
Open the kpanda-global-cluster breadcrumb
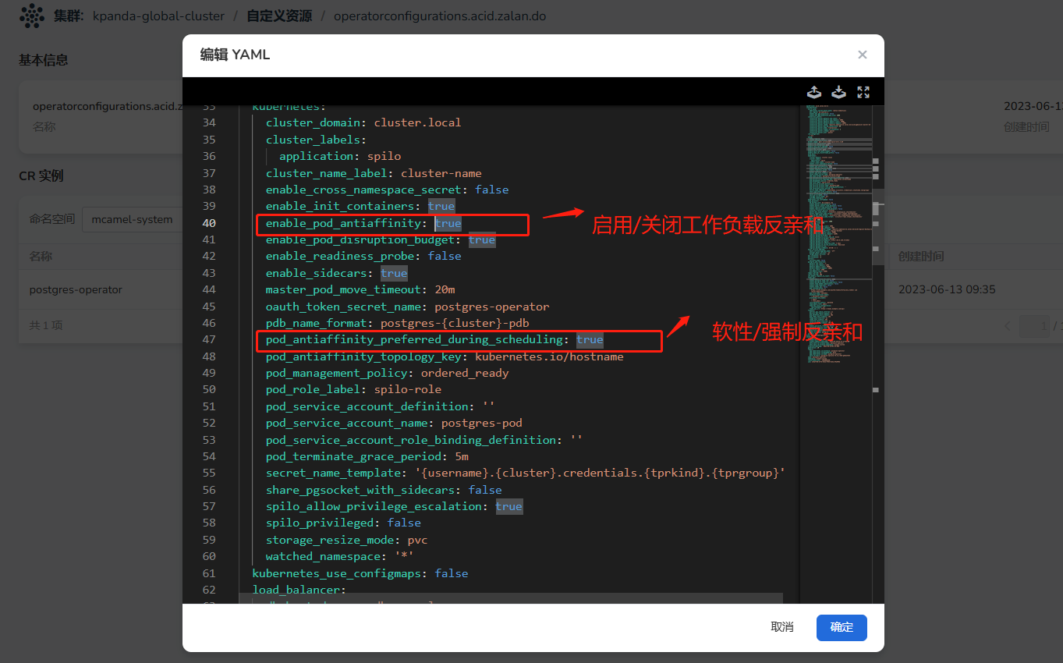[x=158, y=16]
